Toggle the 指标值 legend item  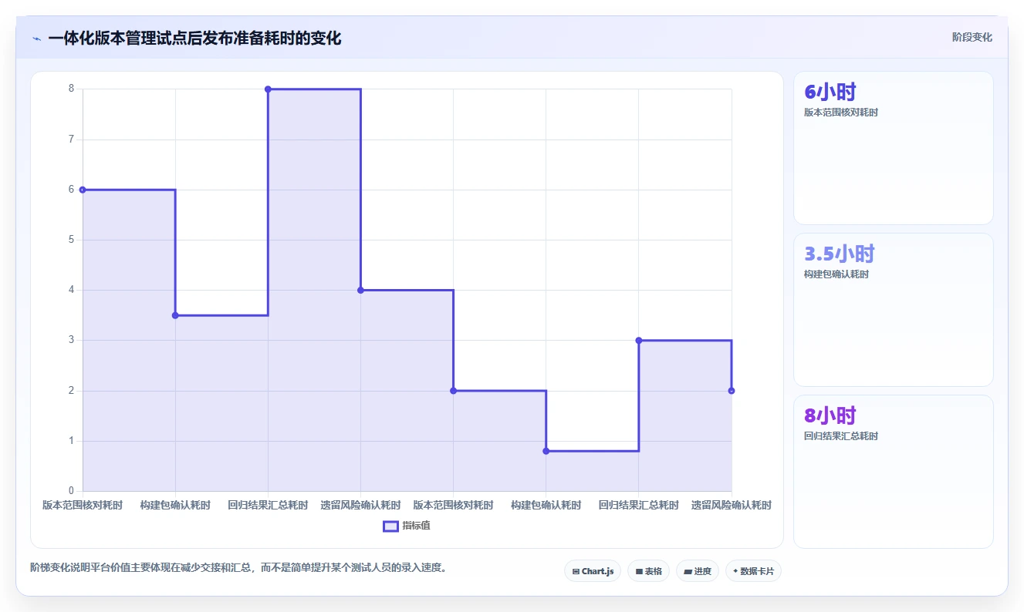tap(407, 526)
